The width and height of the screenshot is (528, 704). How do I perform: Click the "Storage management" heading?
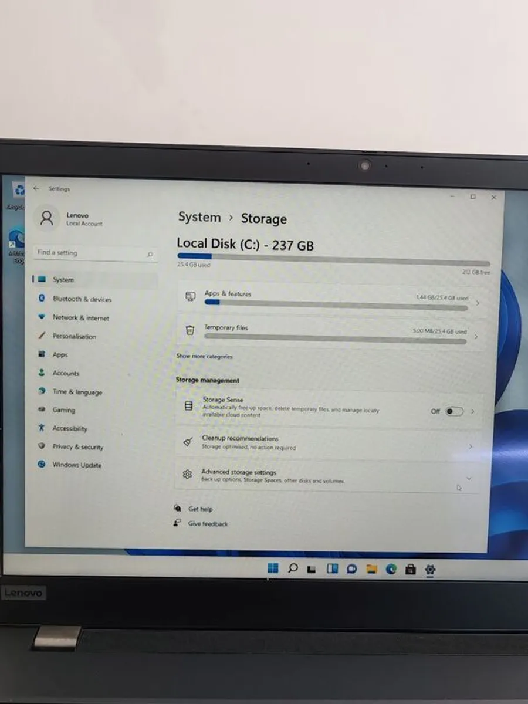[x=207, y=380]
